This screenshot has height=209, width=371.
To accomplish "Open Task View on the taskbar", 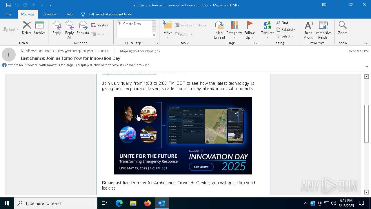I will 104,203.
